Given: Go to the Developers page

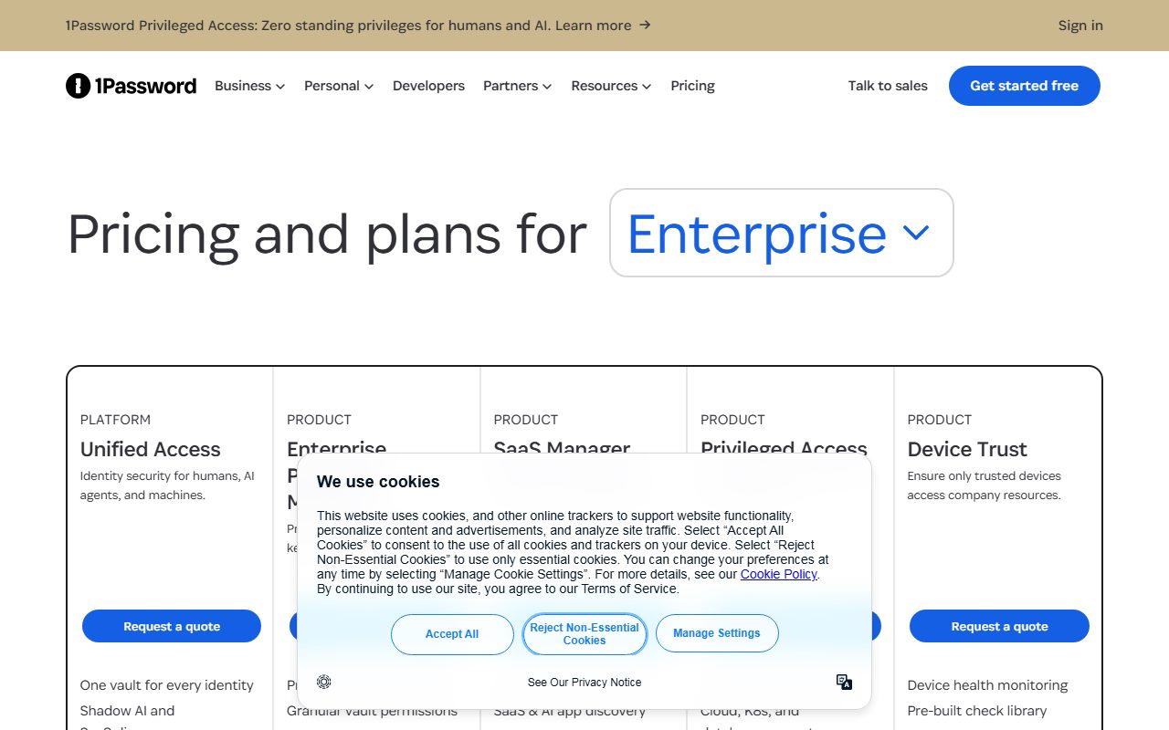Looking at the screenshot, I should (428, 86).
